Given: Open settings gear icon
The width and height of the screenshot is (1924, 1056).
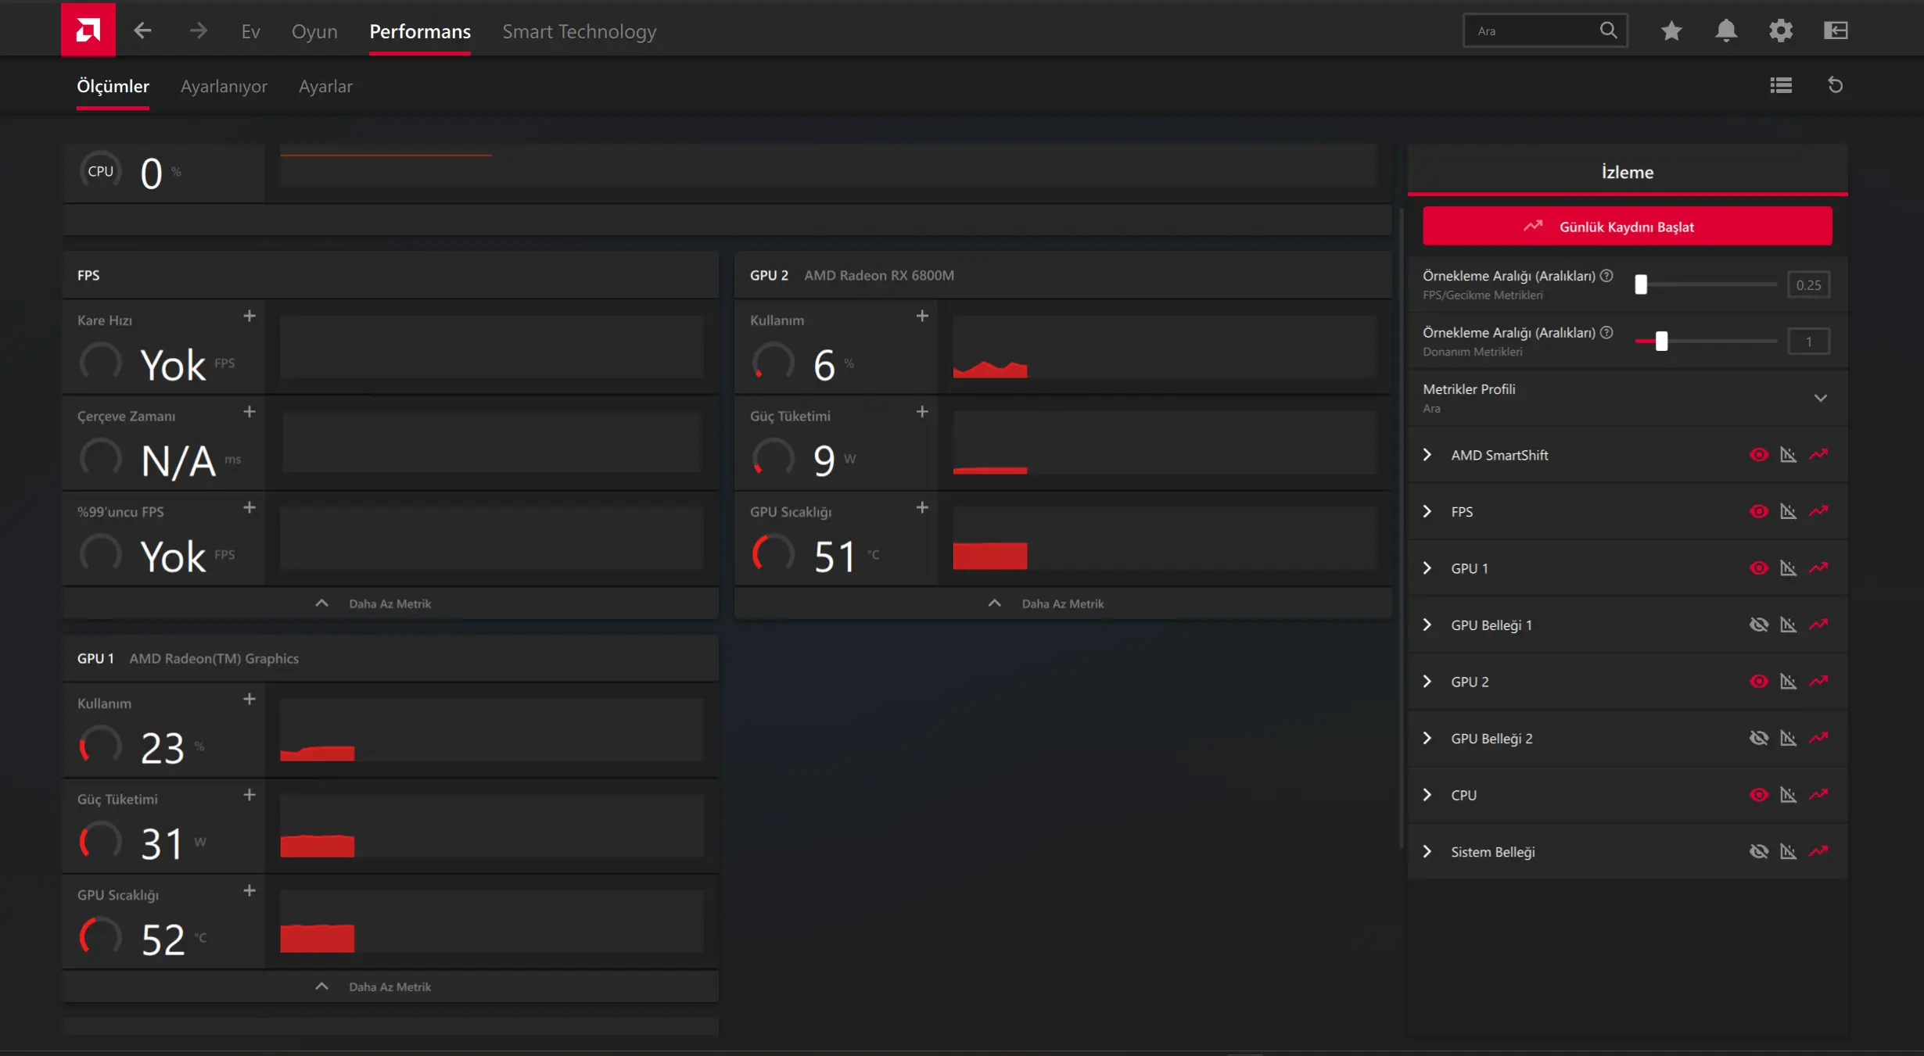Looking at the screenshot, I should [1781, 30].
